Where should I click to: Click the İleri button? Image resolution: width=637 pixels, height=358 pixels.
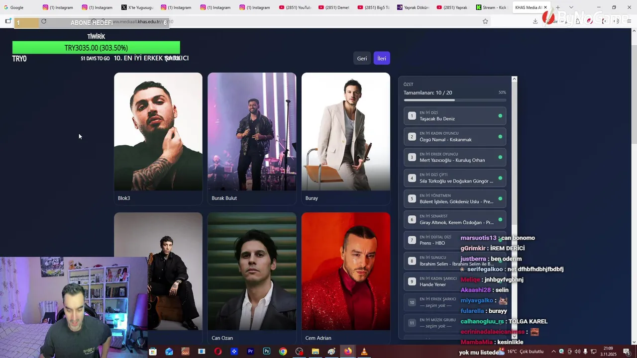pos(382,58)
